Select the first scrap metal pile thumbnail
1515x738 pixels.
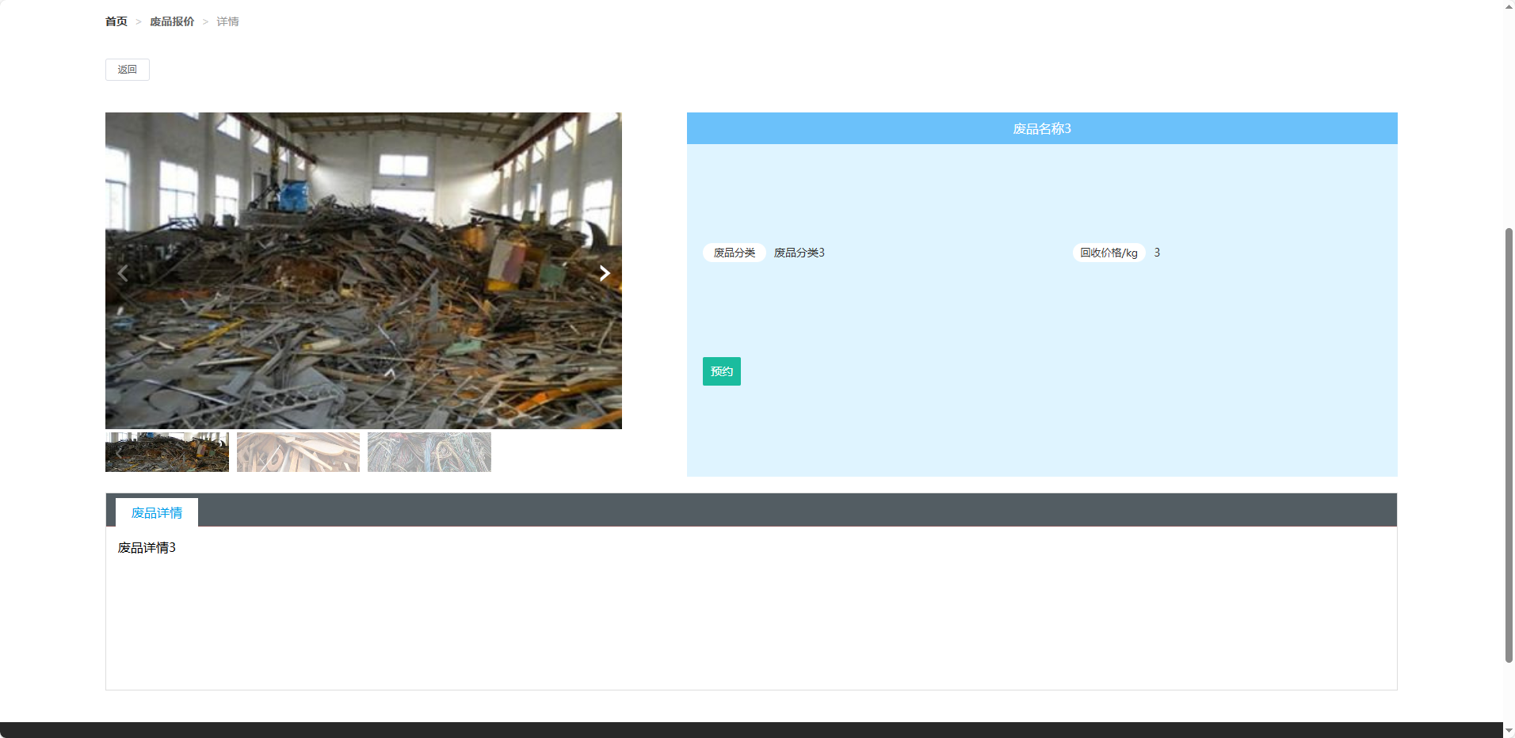click(x=167, y=452)
